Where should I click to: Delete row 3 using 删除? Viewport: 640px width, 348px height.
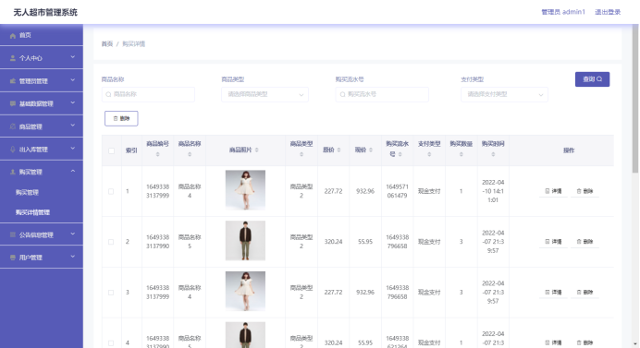tap(585, 293)
